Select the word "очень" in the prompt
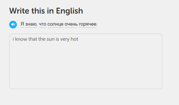This screenshot has width=179, height=105. pyautogui.click(x=71, y=24)
